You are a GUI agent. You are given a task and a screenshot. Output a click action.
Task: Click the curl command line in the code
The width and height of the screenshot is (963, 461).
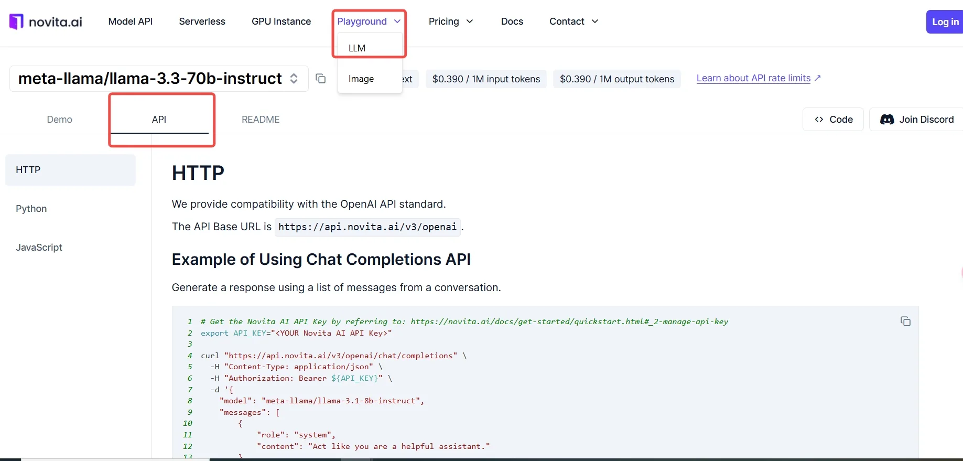click(x=333, y=356)
